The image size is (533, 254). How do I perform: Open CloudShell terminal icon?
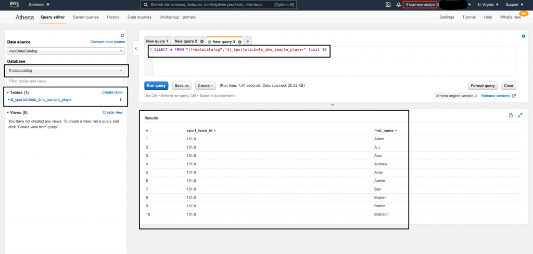[388, 5]
